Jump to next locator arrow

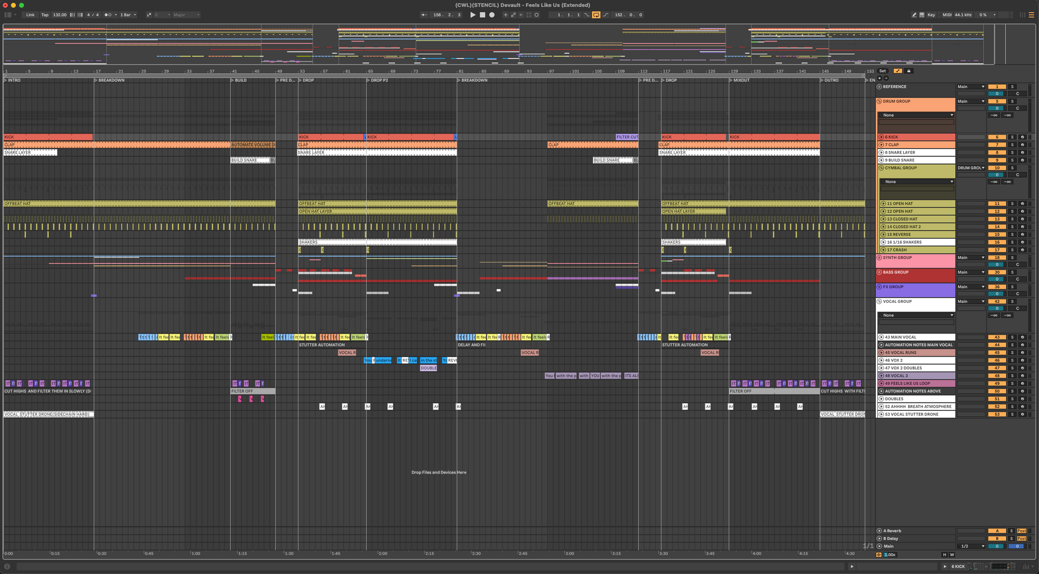(x=886, y=78)
